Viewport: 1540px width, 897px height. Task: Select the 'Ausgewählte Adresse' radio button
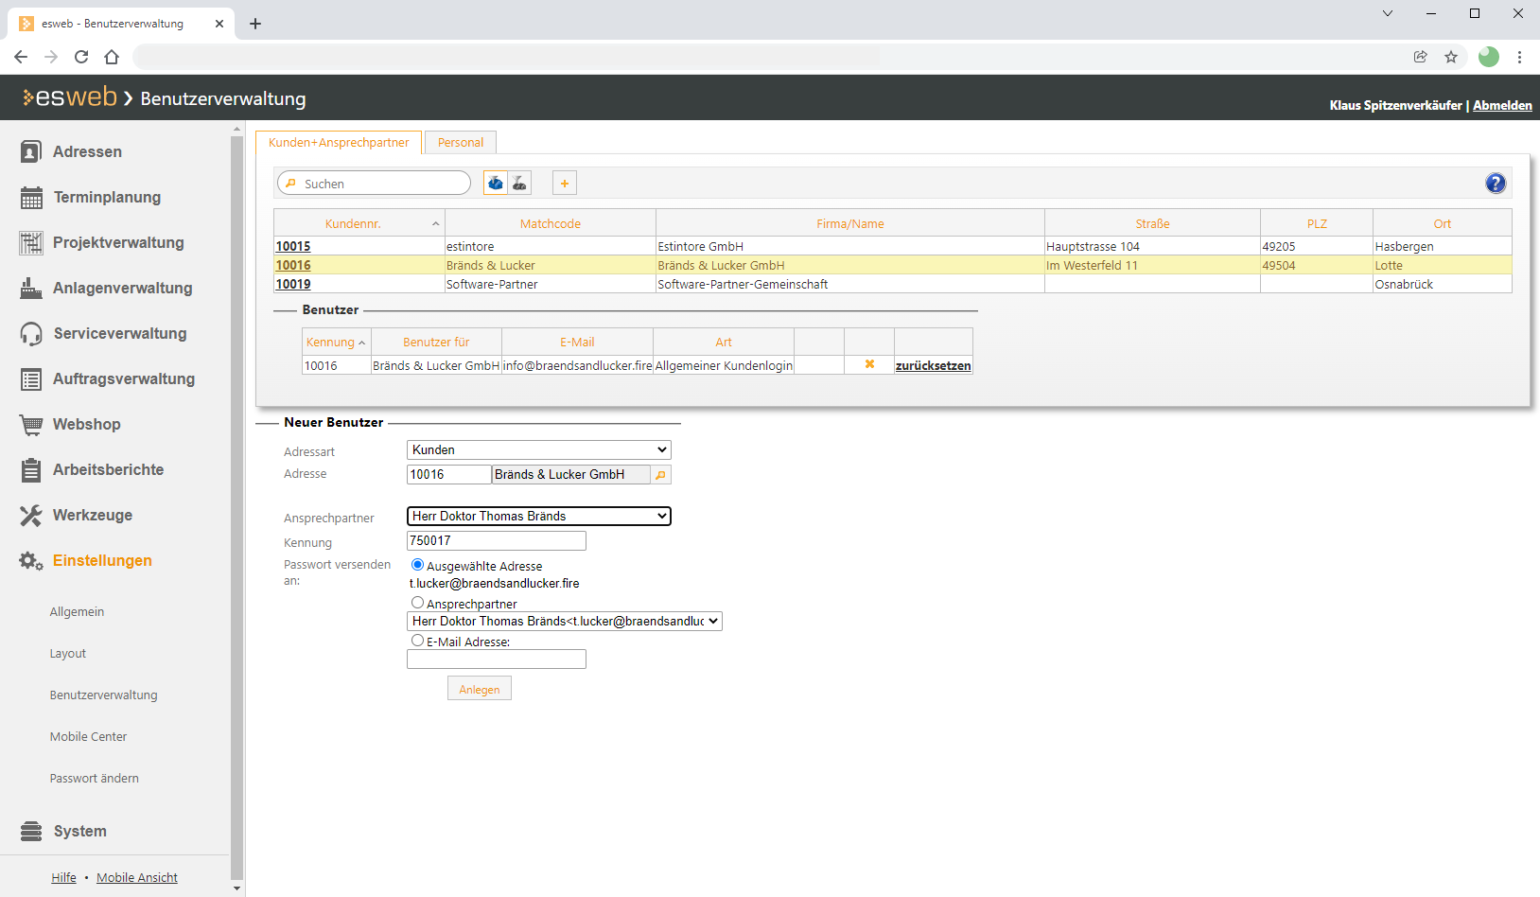click(x=417, y=565)
